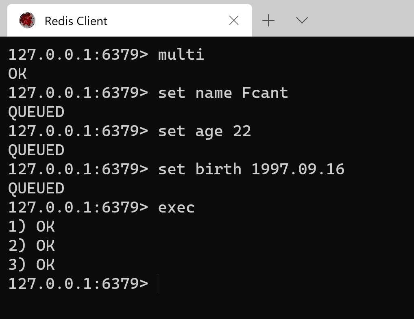Screen dimensions: 414x319
Task: Click the exec command text
Action: pyautogui.click(x=176, y=207)
